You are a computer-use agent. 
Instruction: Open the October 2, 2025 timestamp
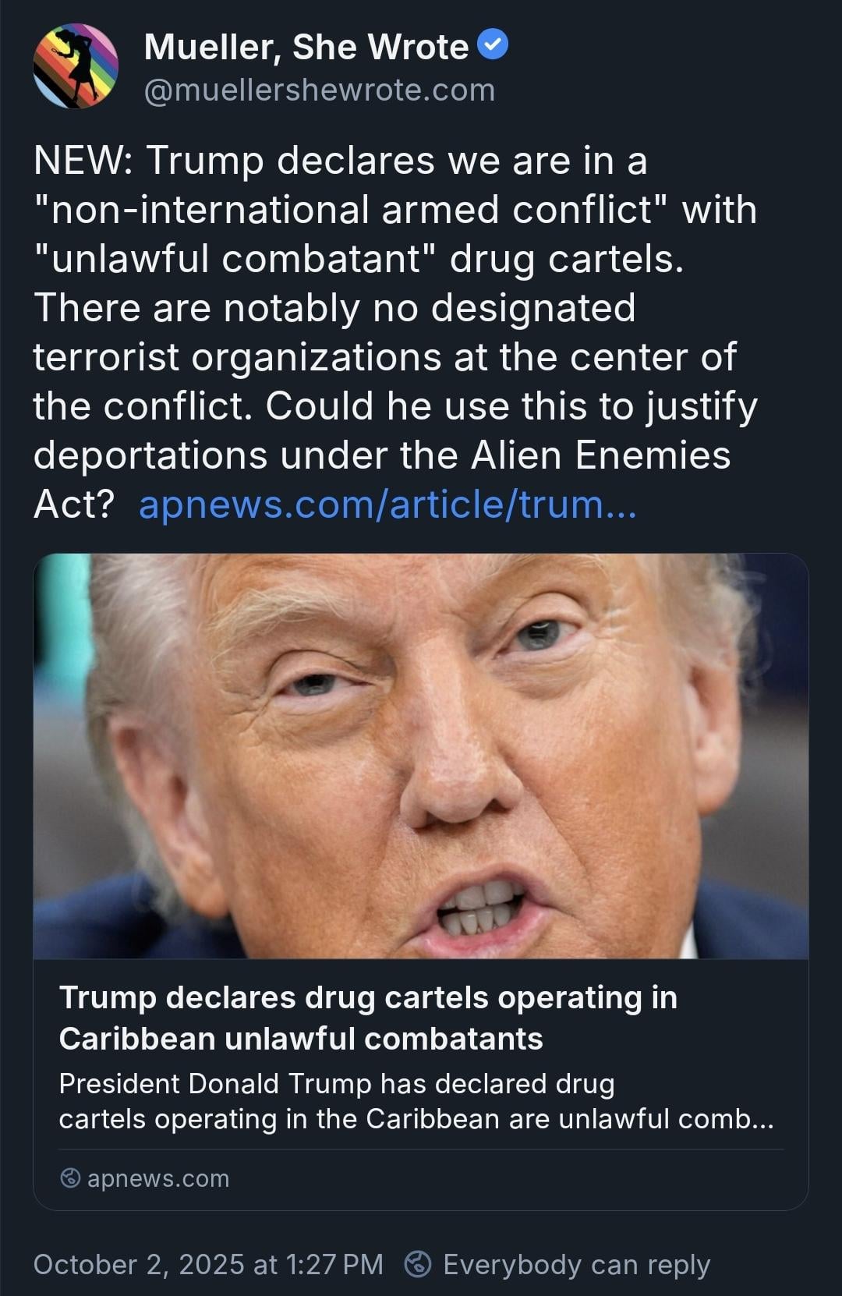(x=208, y=1264)
